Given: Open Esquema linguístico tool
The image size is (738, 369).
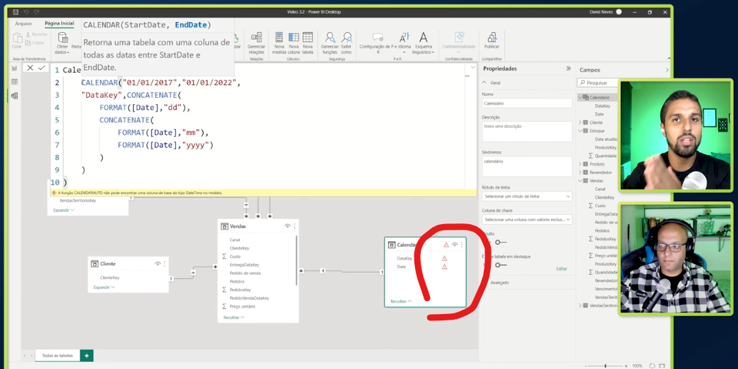Looking at the screenshot, I should 423,39.
